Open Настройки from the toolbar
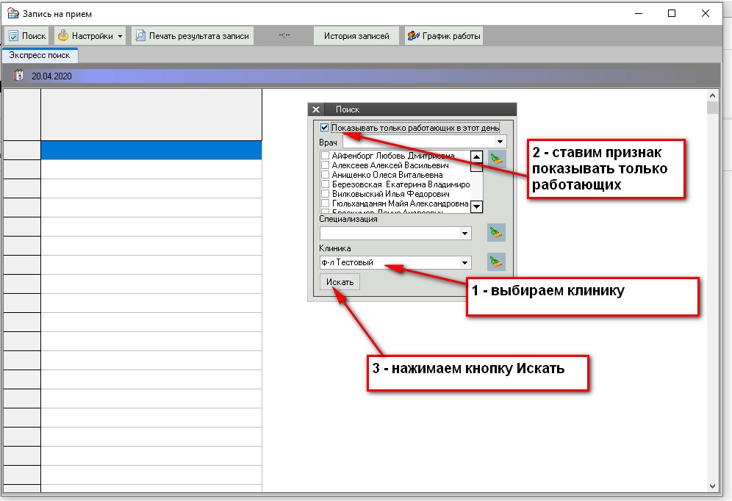The image size is (732, 501). point(90,36)
